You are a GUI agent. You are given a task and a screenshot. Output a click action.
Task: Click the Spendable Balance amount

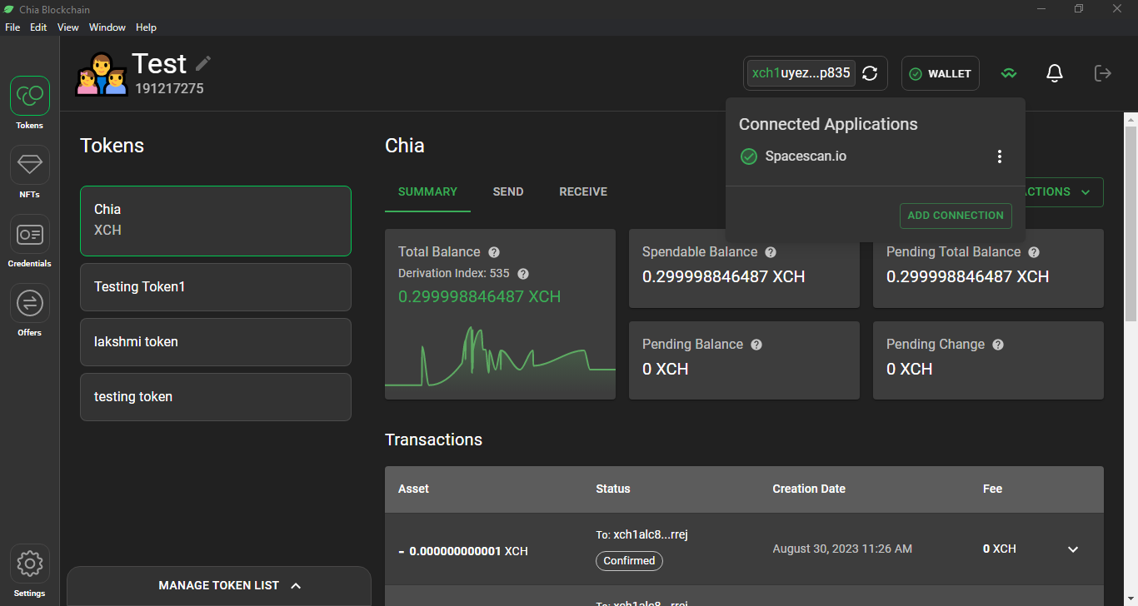pos(723,277)
